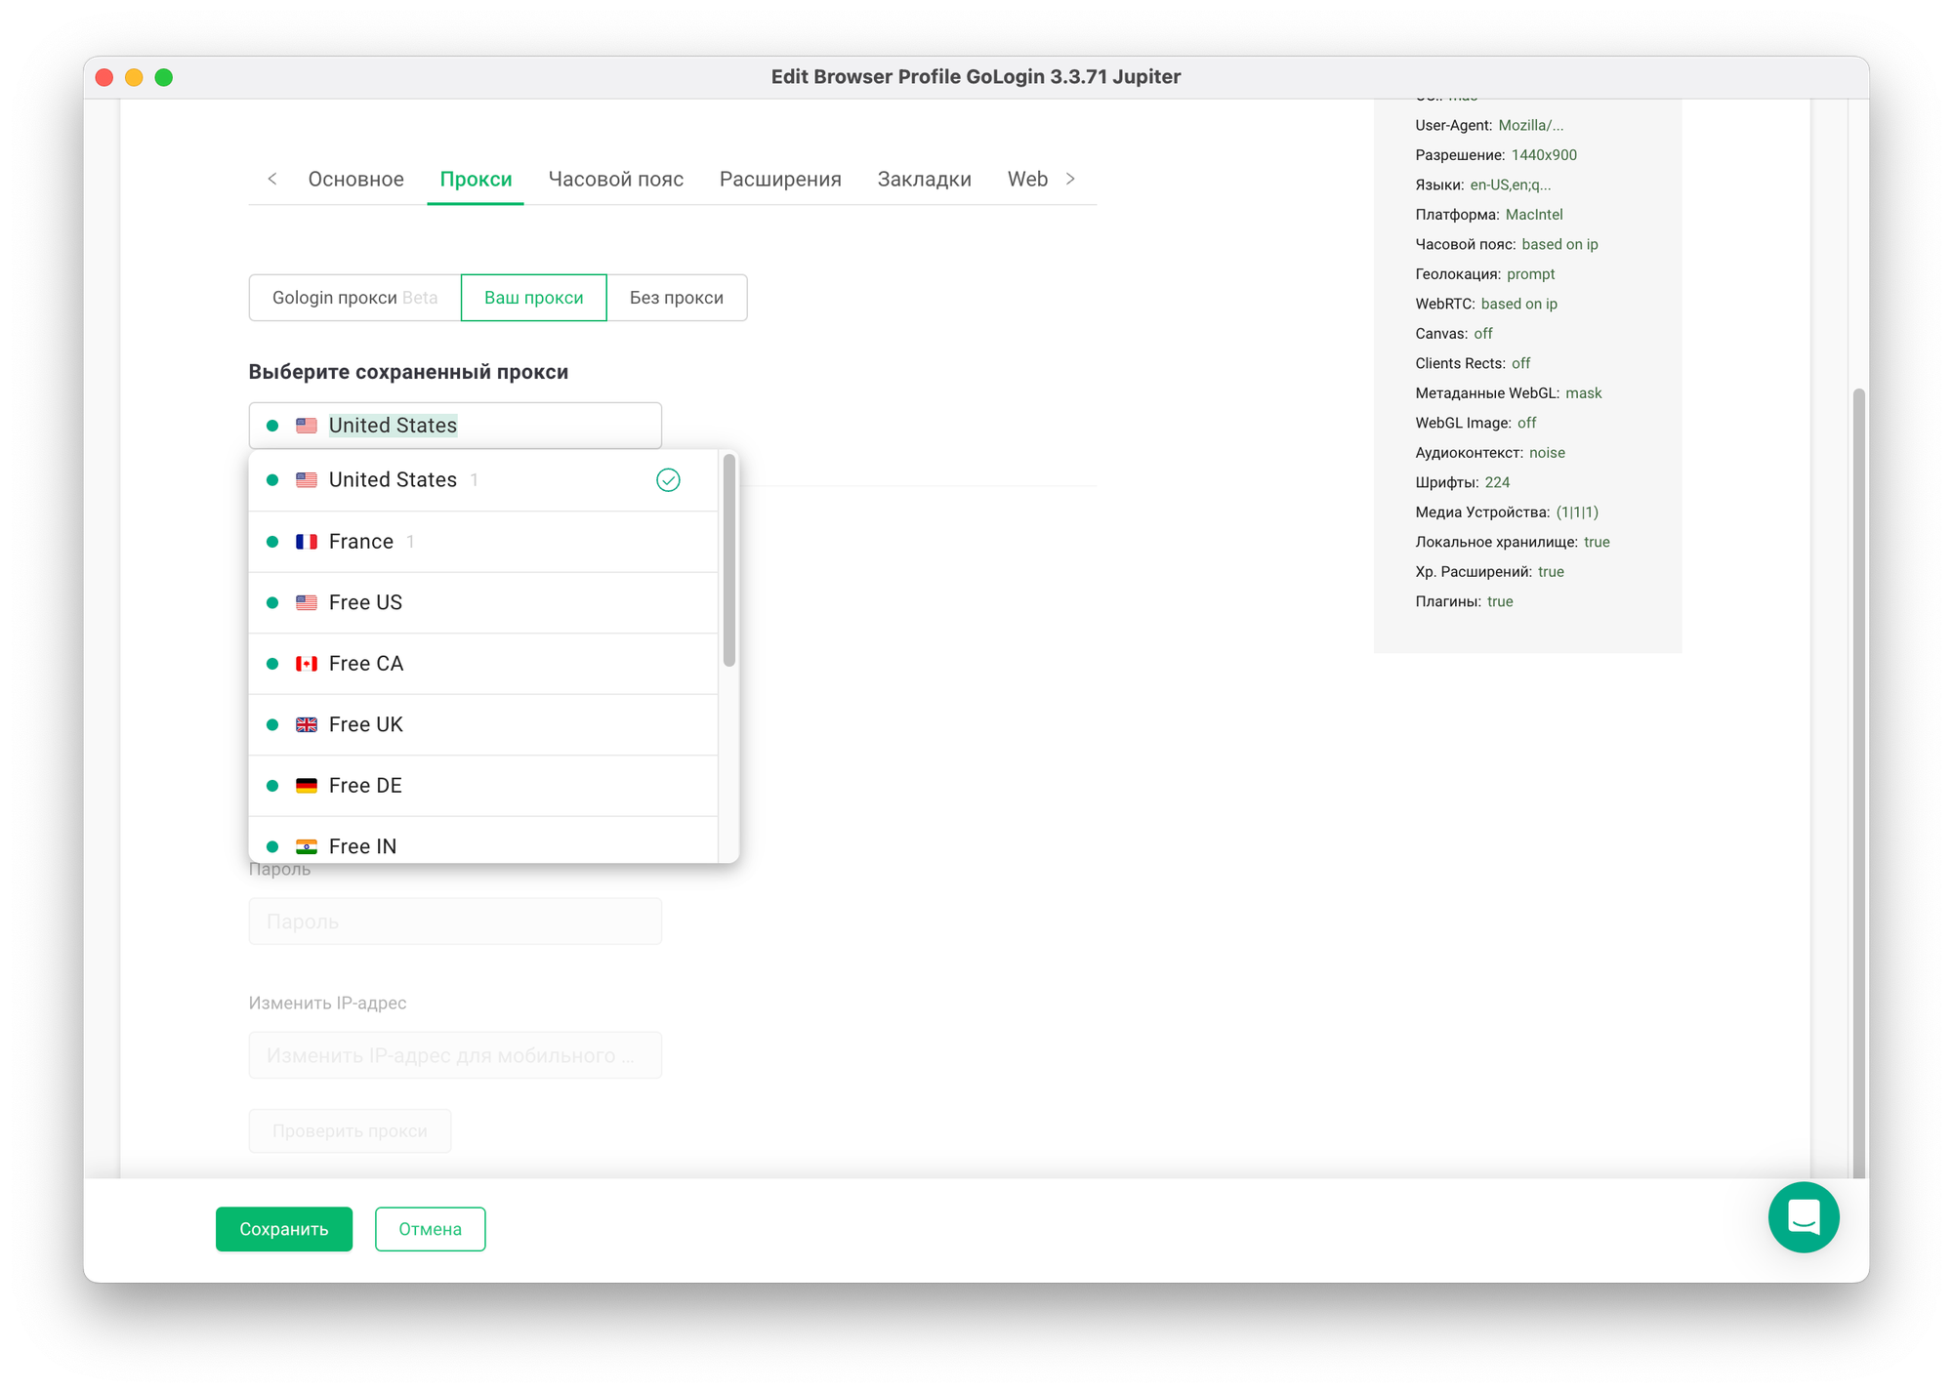Switch to the Часовой пояс tab

coord(615,179)
